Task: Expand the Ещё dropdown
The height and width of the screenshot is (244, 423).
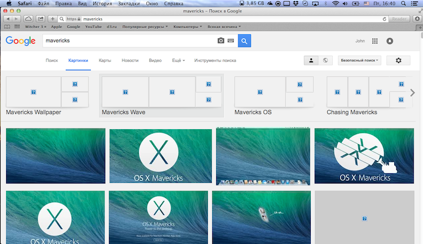Action: (x=178, y=60)
